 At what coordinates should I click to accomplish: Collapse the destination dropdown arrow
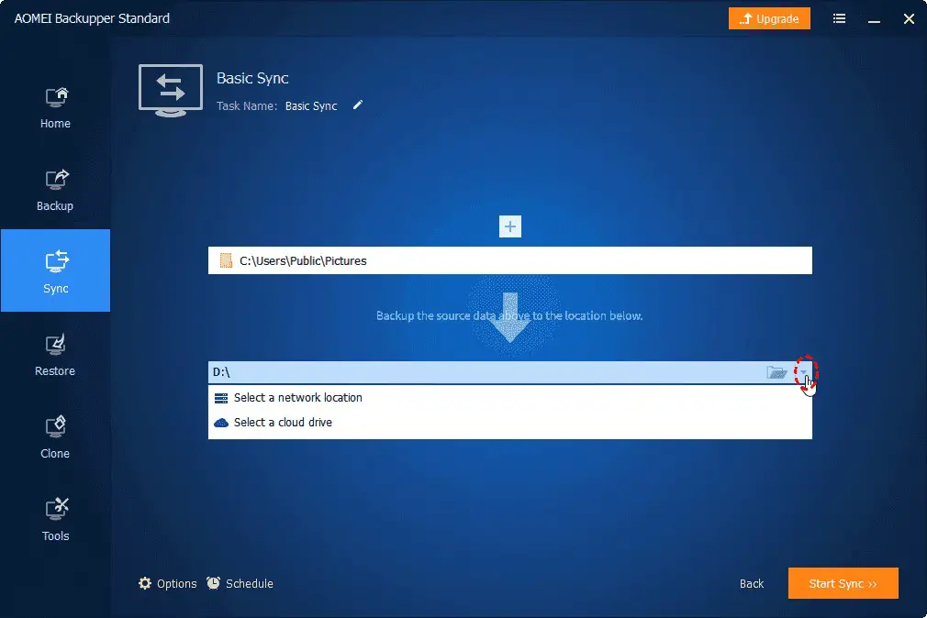[803, 371]
